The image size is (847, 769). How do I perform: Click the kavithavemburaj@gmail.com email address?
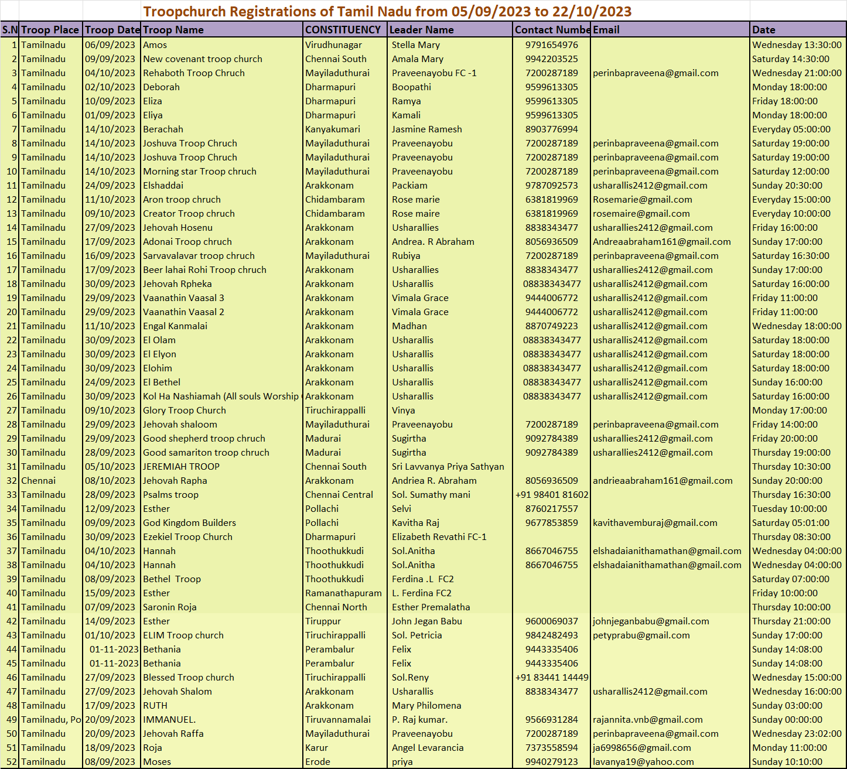click(x=655, y=523)
